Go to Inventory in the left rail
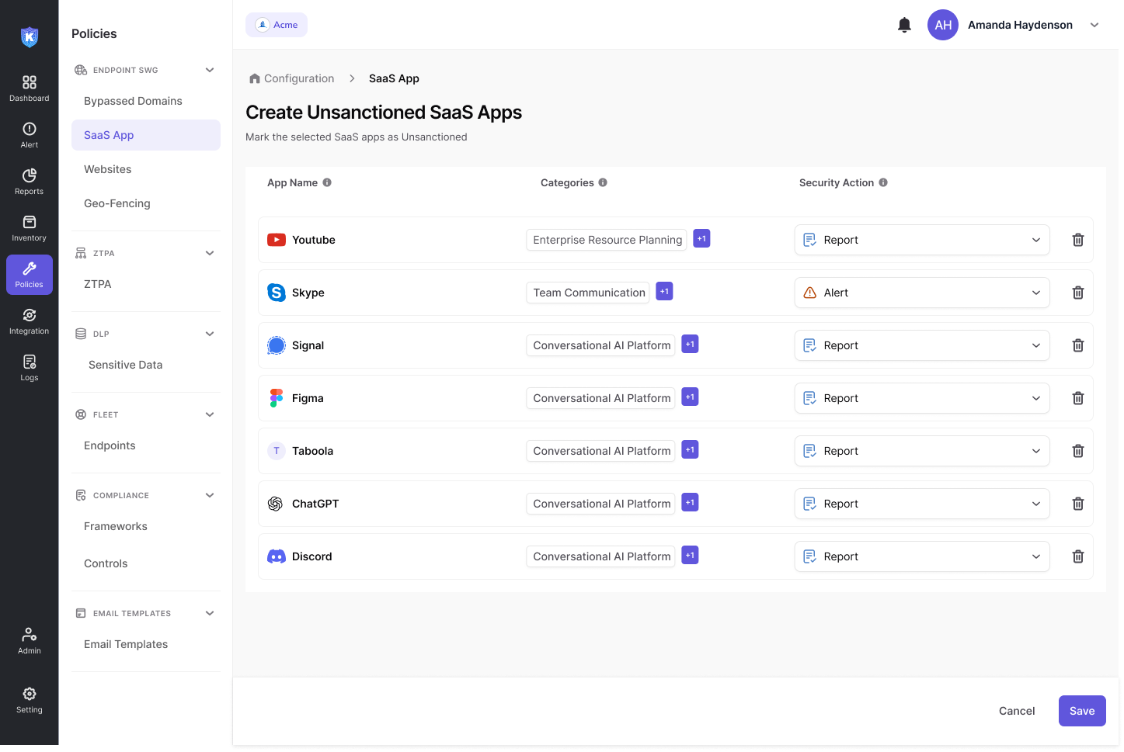 click(30, 228)
